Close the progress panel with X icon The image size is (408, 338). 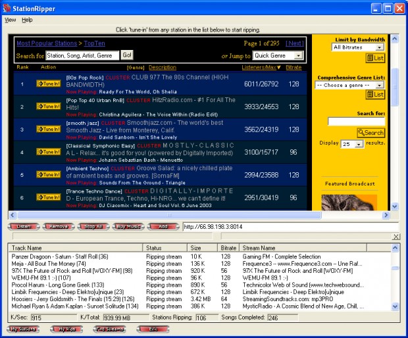pos(395,237)
